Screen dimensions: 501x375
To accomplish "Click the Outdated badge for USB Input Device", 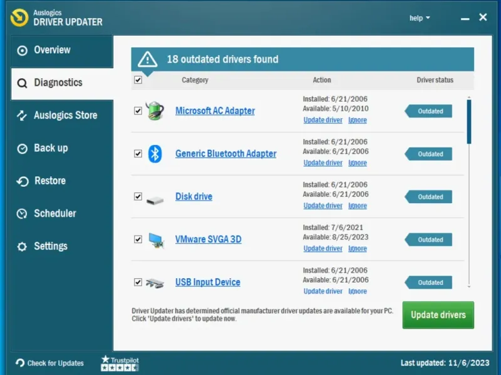I will [428, 282].
